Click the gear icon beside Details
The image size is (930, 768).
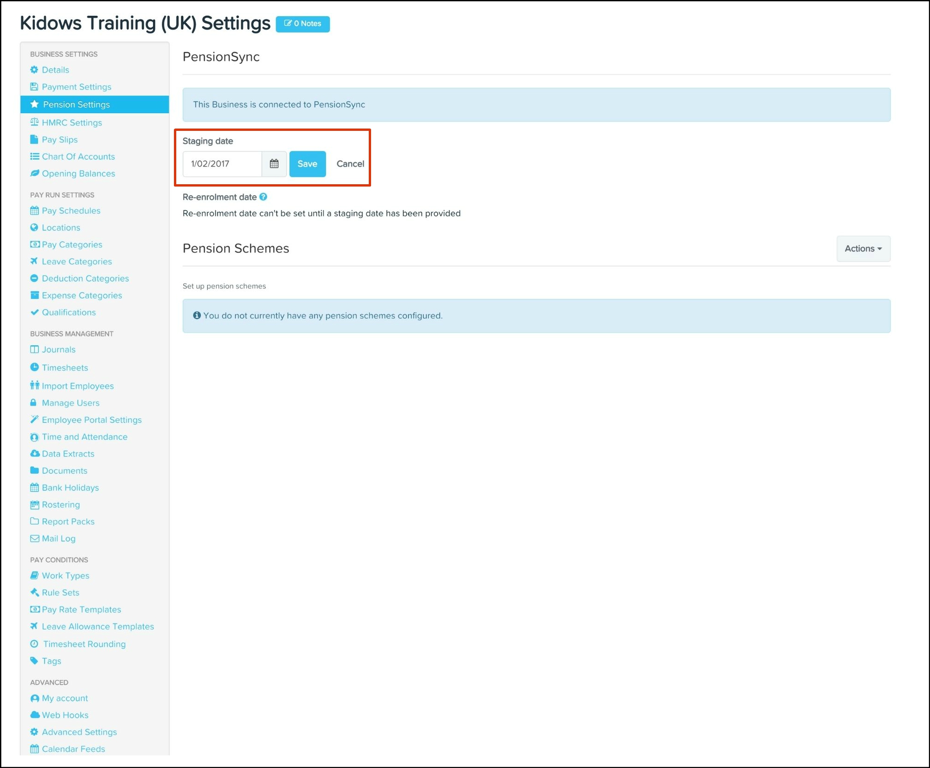(x=34, y=70)
